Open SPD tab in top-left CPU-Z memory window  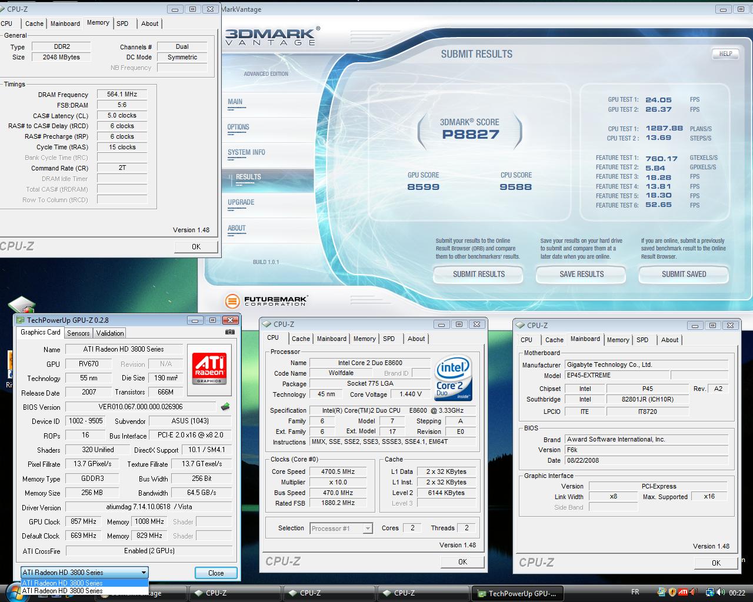click(x=122, y=24)
